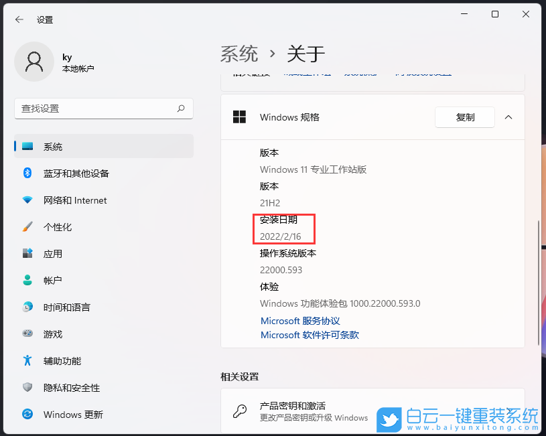Click the 辅助功能 accessibility icon
This screenshot has width=546, height=436.
click(27, 360)
